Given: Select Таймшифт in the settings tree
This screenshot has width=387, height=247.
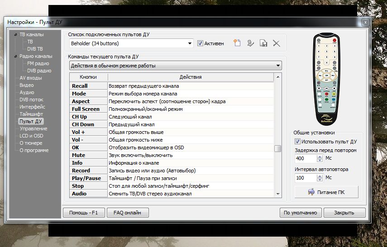Looking at the screenshot, I should pyautogui.click(x=31, y=114).
